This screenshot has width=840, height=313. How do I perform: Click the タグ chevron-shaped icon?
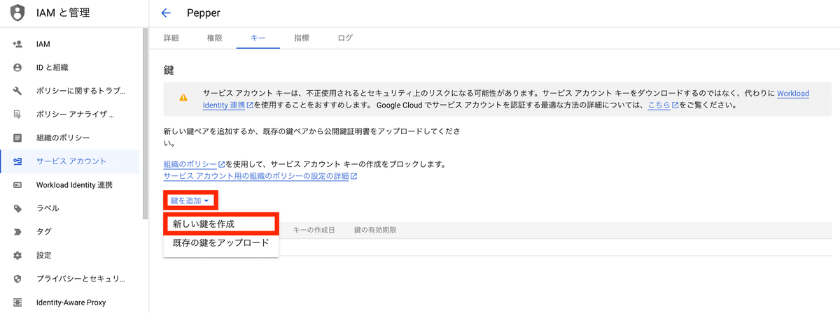click(18, 232)
